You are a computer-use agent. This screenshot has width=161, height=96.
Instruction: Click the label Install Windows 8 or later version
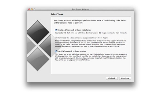71,51
